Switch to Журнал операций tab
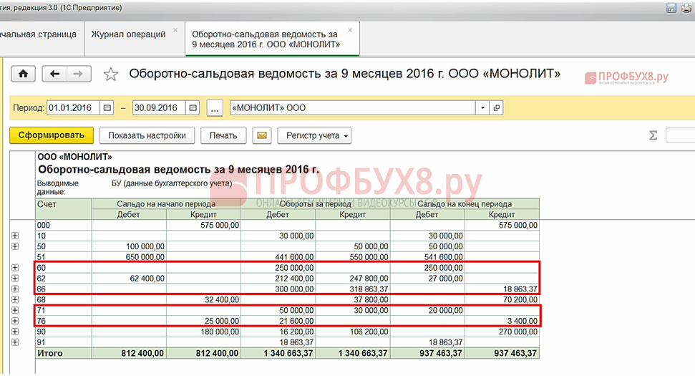 pyautogui.click(x=128, y=34)
